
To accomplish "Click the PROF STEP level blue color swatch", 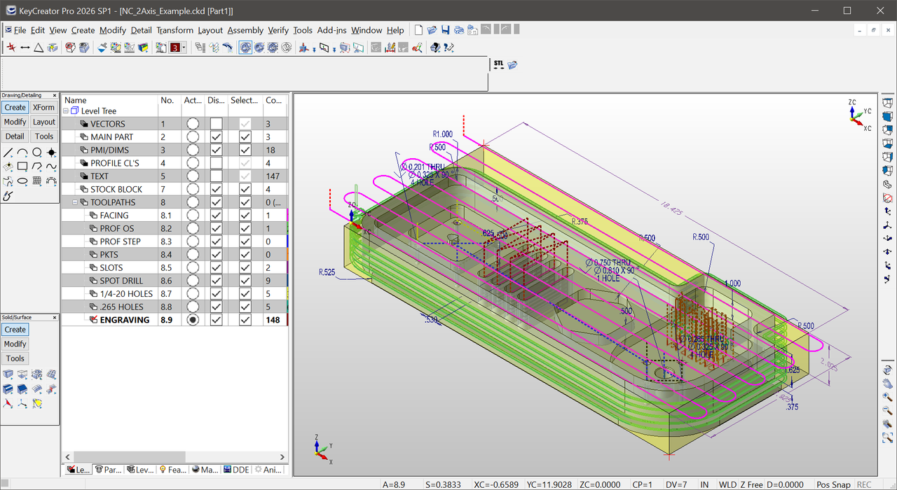I will click(x=287, y=241).
